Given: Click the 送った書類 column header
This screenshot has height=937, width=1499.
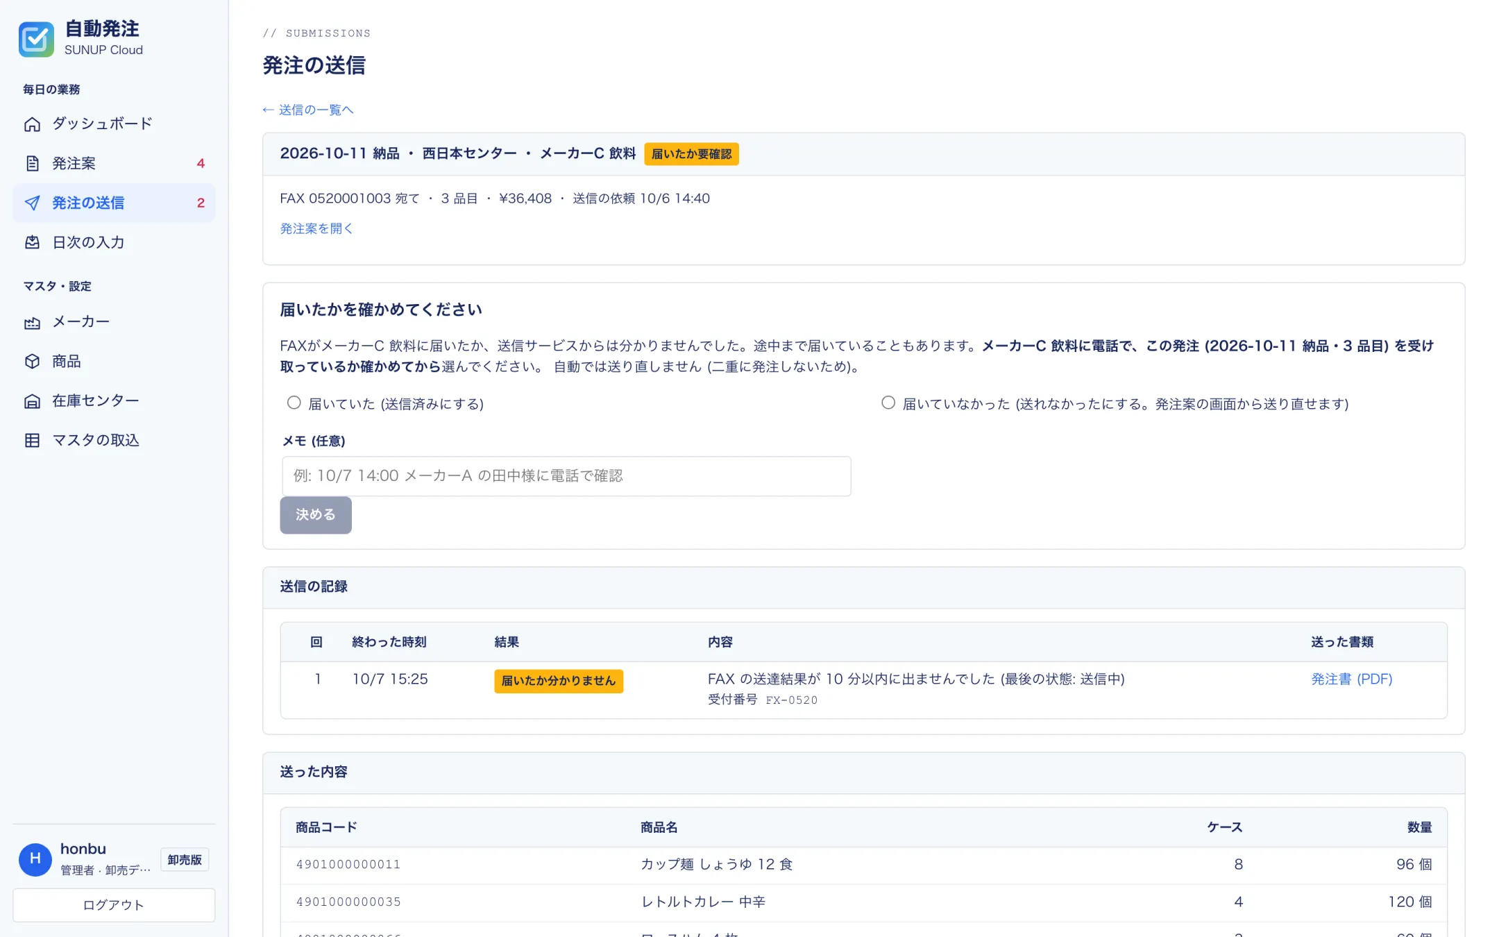Looking at the screenshot, I should 1342,643.
